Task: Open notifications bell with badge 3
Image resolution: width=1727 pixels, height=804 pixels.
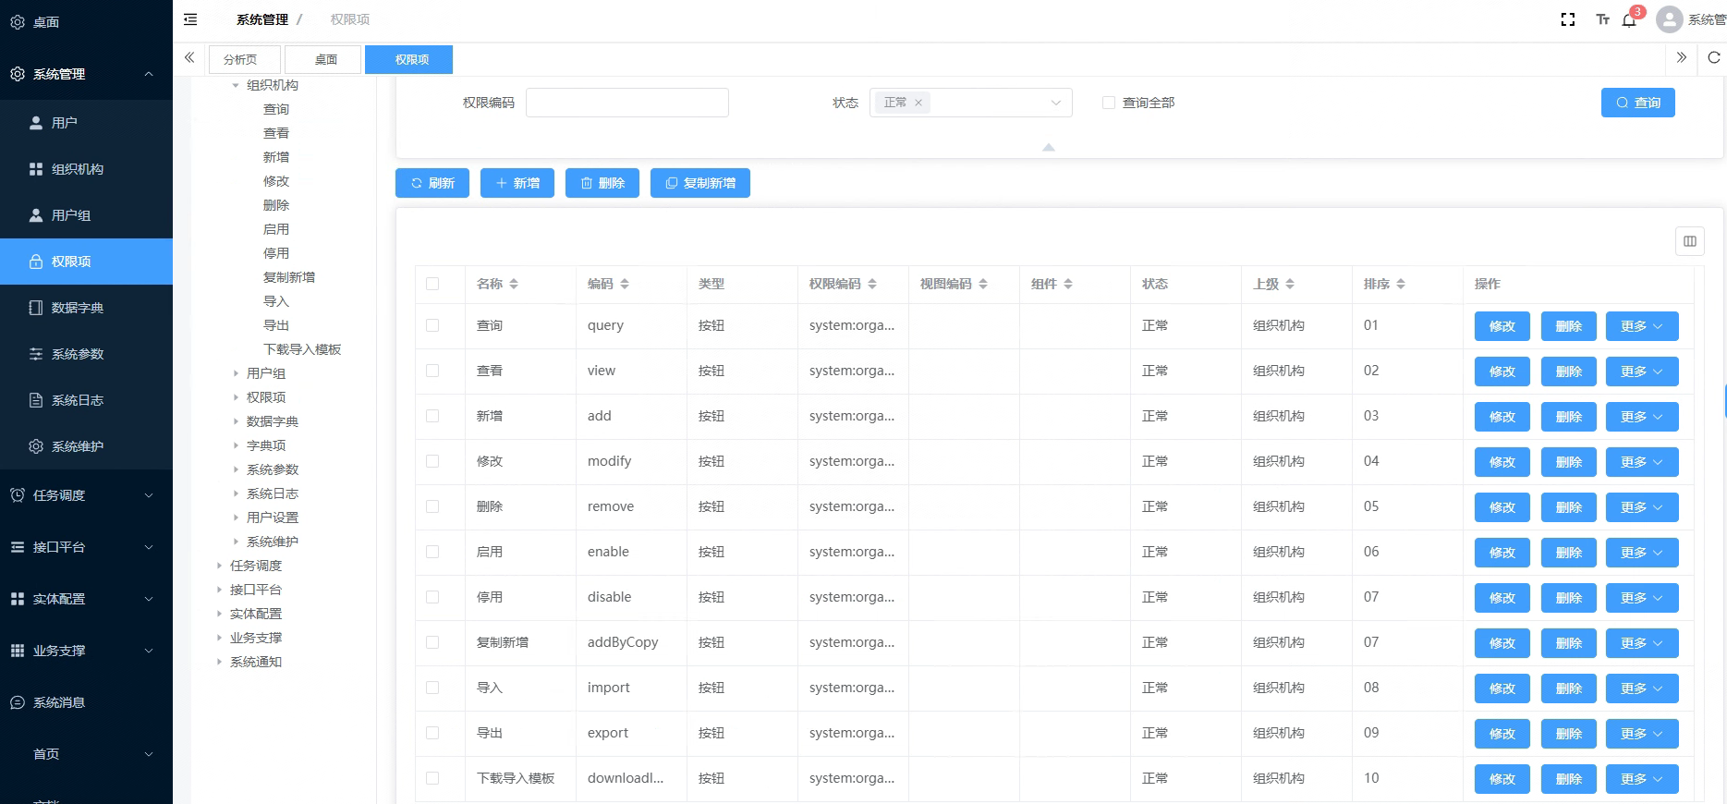Action: (1630, 19)
